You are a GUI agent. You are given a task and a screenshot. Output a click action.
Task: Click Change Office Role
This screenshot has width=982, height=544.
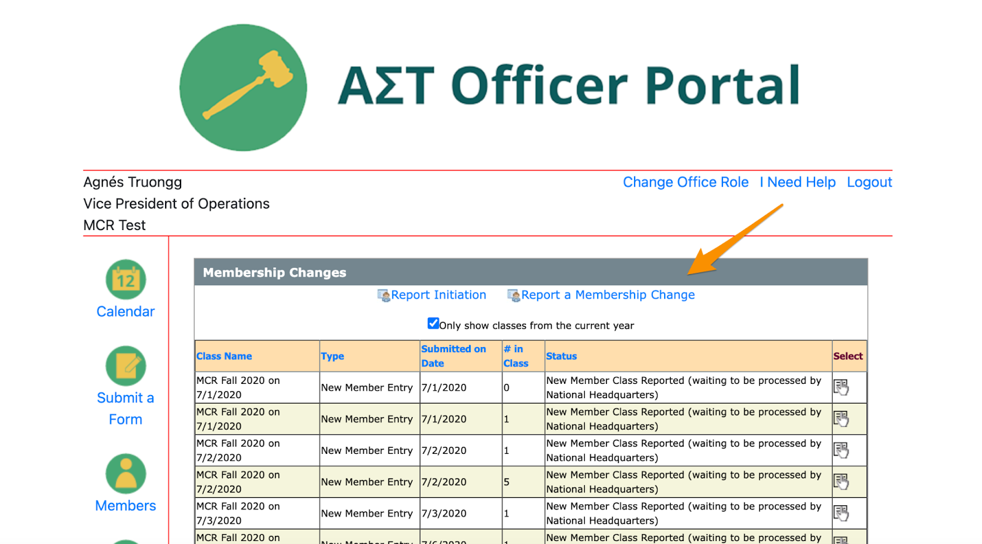coord(686,182)
